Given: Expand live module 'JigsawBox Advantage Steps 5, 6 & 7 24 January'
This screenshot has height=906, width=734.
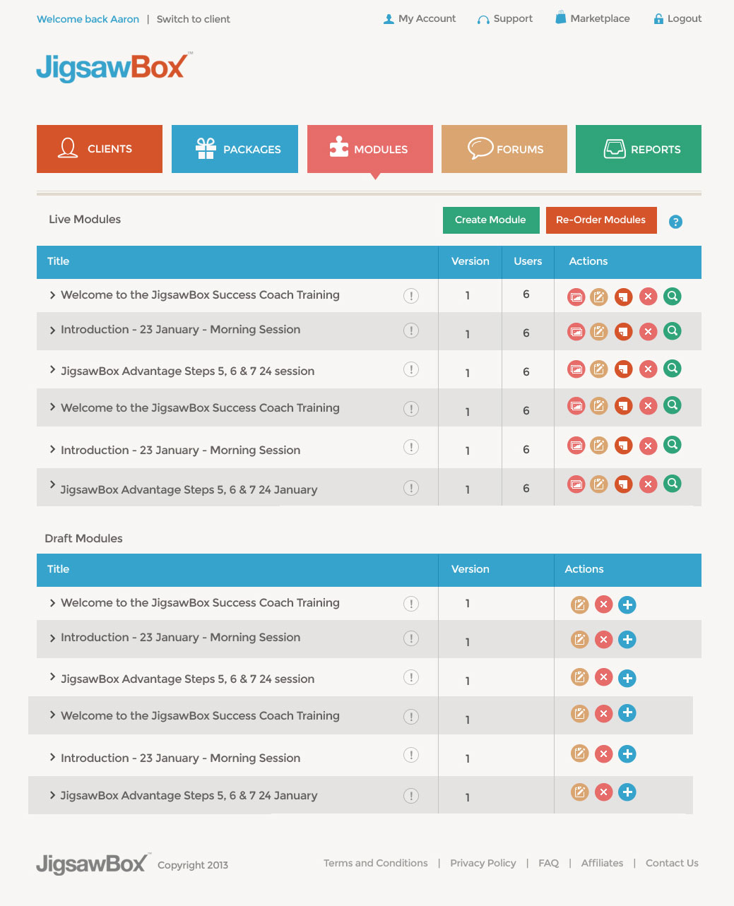Looking at the screenshot, I should point(52,484).
